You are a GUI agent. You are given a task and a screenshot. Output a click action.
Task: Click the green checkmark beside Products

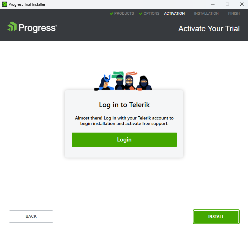(111, 14)
